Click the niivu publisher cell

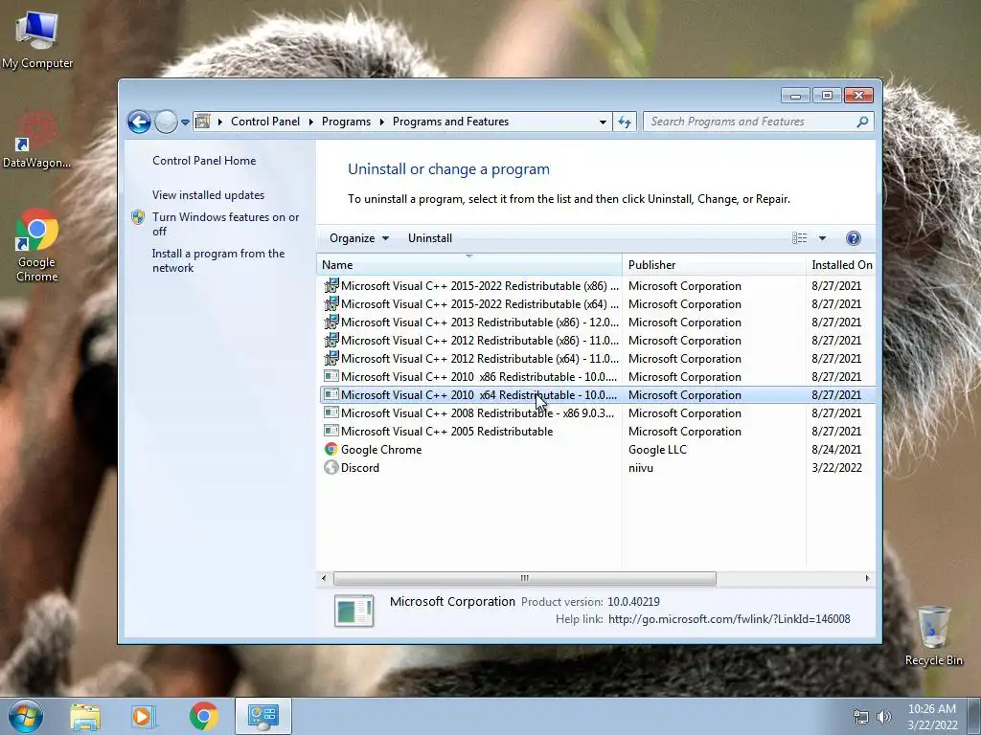pyautogui.click(x=641, y=467)
